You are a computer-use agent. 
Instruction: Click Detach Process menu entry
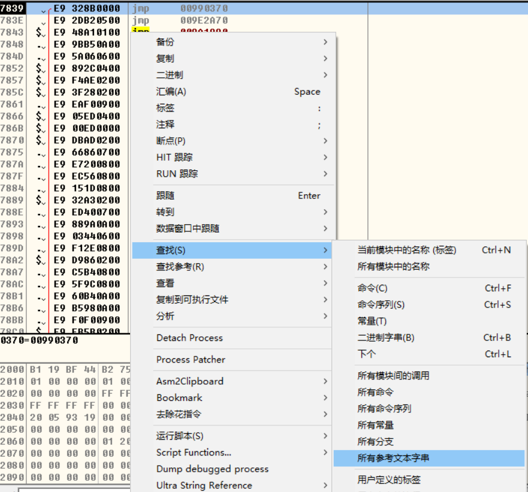point(189,338)
